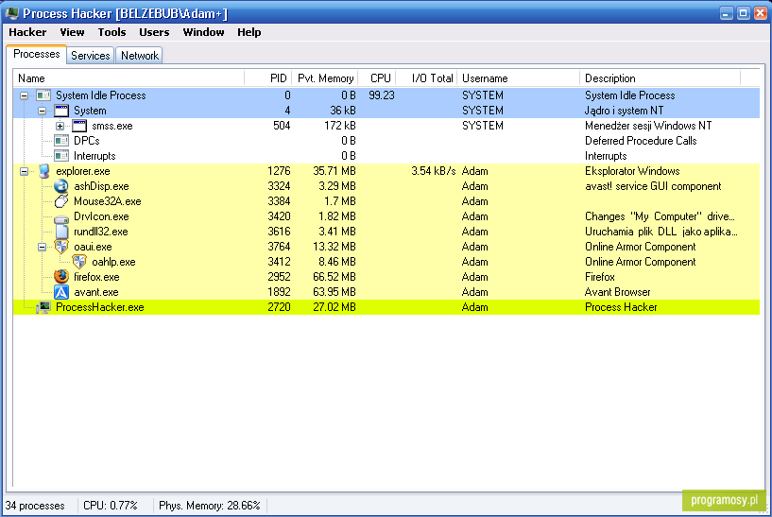Switch to the Network tab
Image resolution: width=772 pixels, height=517 pixels.
tap(139, 56)
